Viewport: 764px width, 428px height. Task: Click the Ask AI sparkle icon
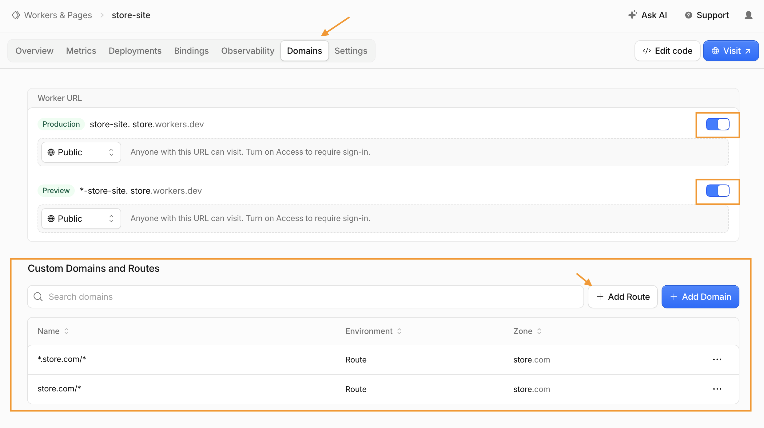[x=632, y=15]
